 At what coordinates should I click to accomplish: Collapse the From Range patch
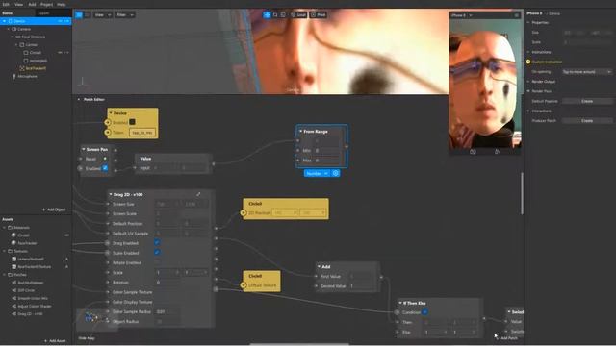tap(300, 132)
